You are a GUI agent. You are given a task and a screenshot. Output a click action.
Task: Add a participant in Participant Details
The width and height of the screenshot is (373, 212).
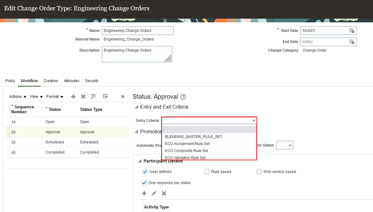point(144,193)
